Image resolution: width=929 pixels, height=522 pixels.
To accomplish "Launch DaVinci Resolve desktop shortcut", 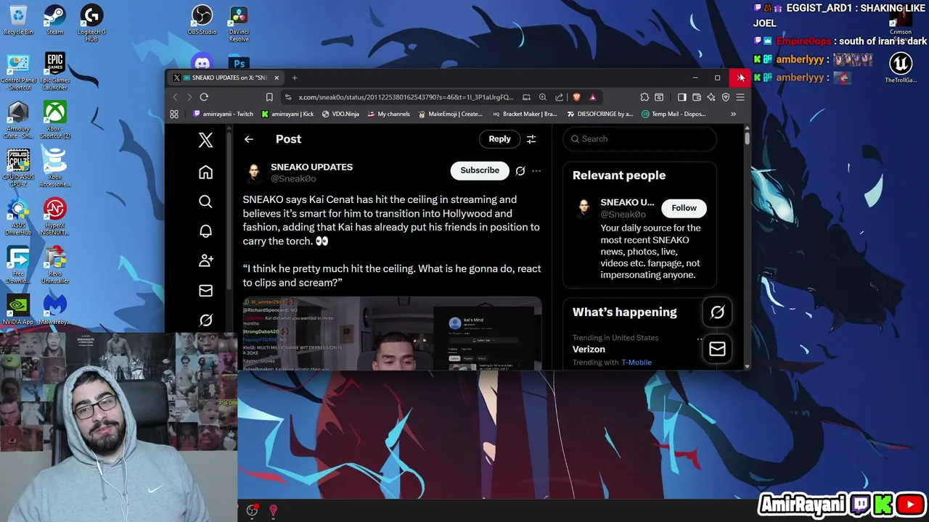I will 239,23.
